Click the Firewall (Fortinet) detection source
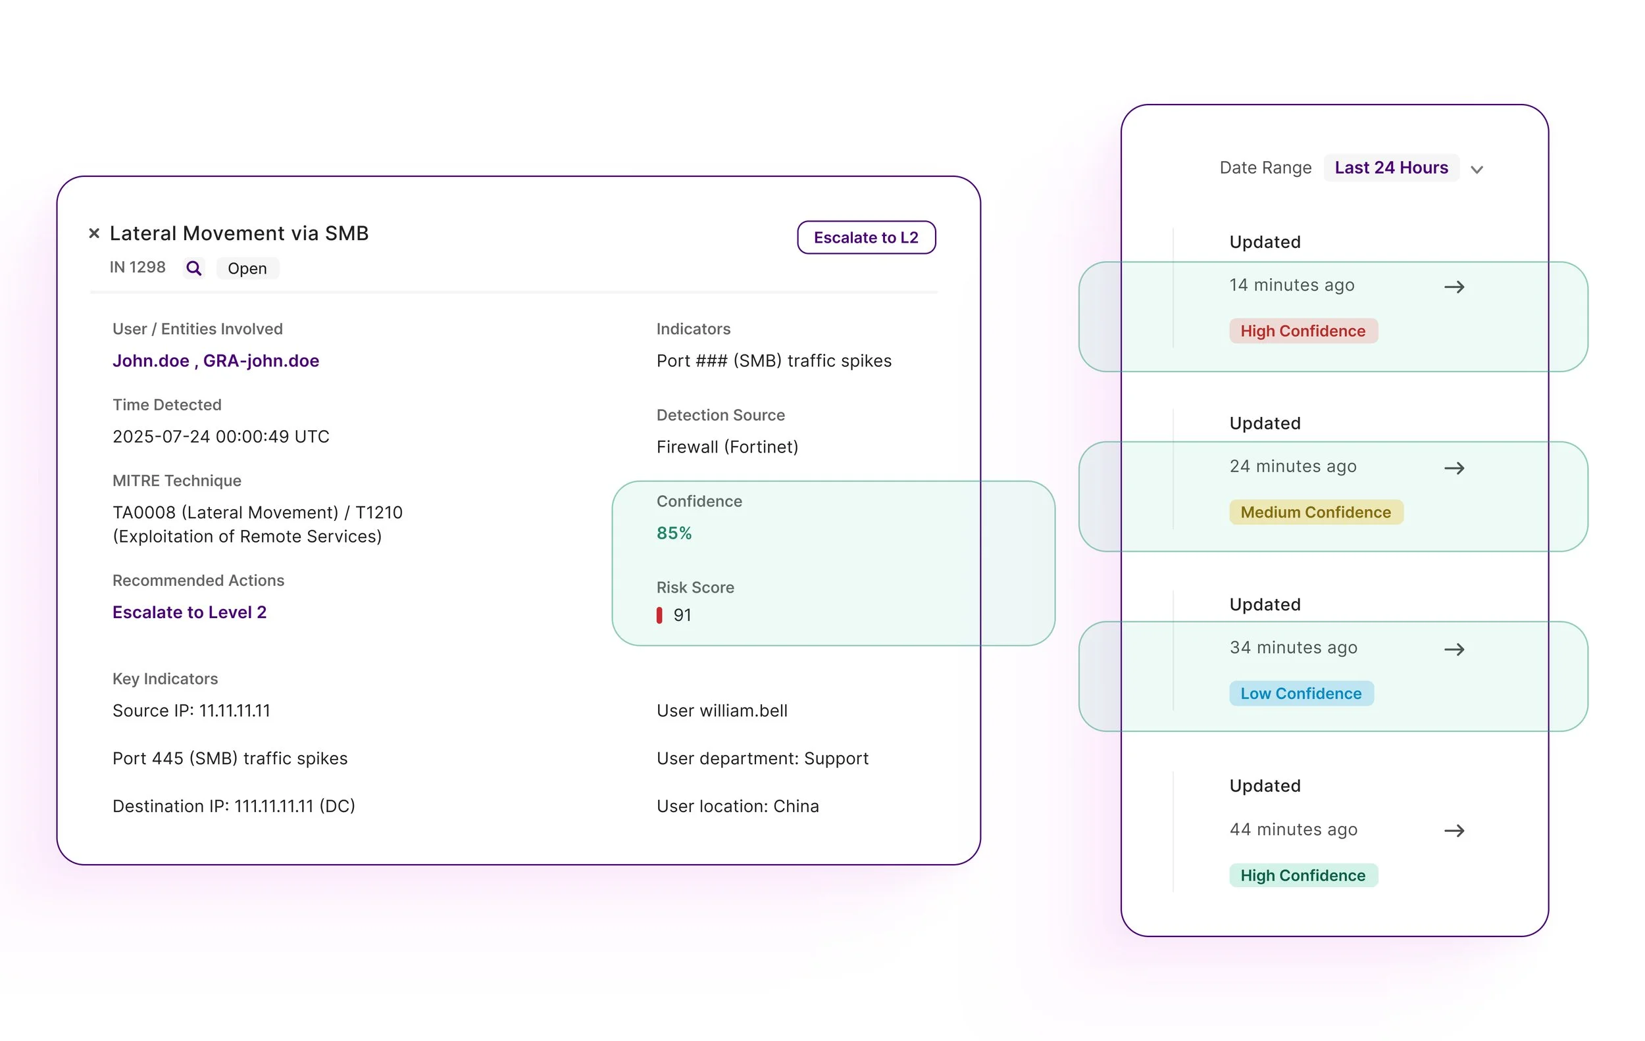Viewport: 1645px width, 1041px height. tap(728, 447)
